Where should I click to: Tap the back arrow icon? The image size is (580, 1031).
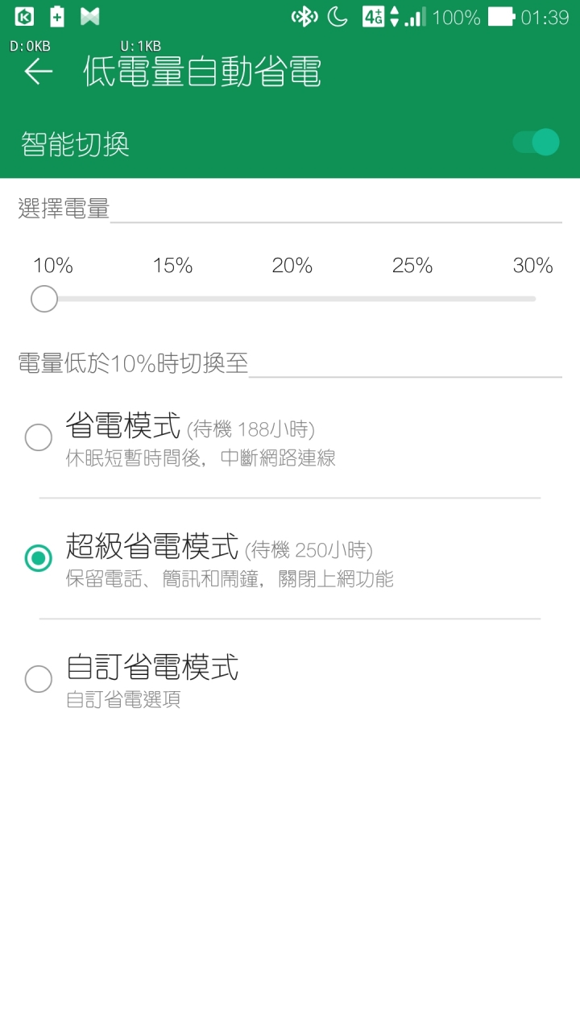pos(38,72)
